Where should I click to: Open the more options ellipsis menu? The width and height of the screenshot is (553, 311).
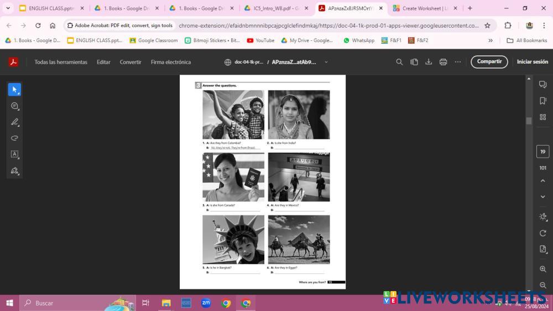tap(458, 62)
